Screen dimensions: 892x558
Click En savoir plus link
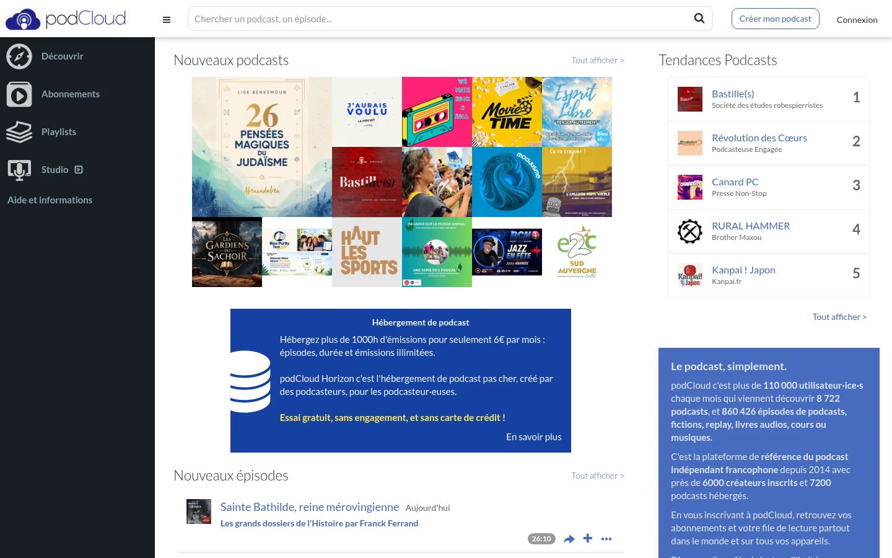534,437
